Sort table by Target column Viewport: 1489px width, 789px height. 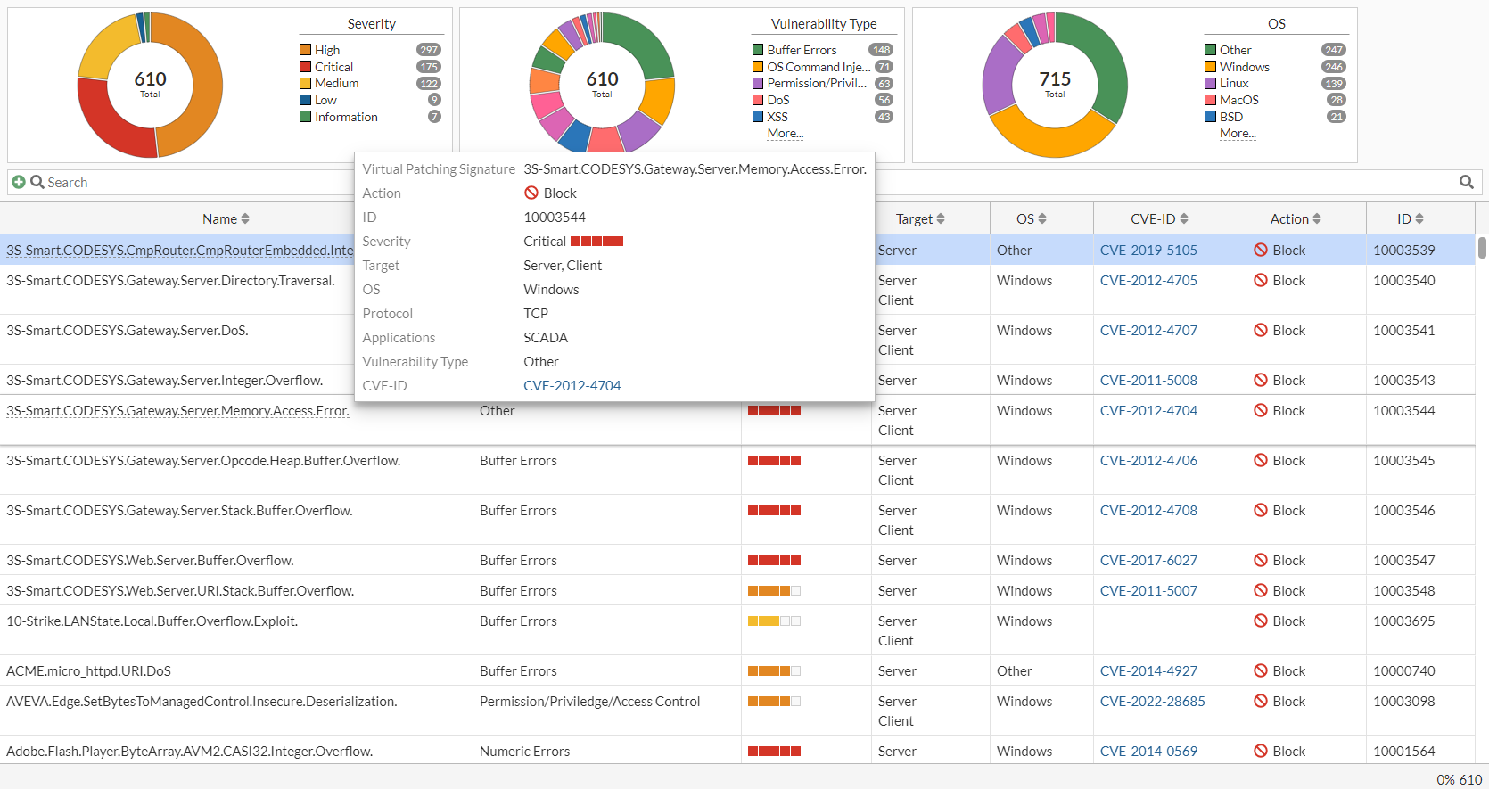tap(920, 219)
